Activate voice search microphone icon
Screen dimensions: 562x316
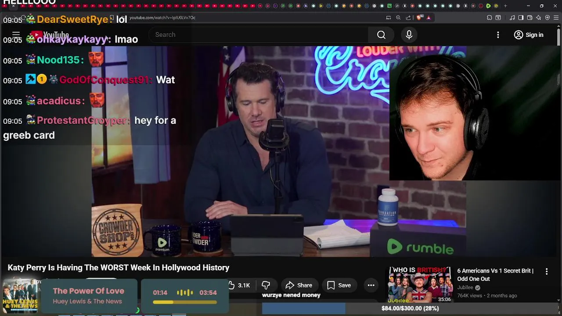pyautogui.click(x=409, y=35)
